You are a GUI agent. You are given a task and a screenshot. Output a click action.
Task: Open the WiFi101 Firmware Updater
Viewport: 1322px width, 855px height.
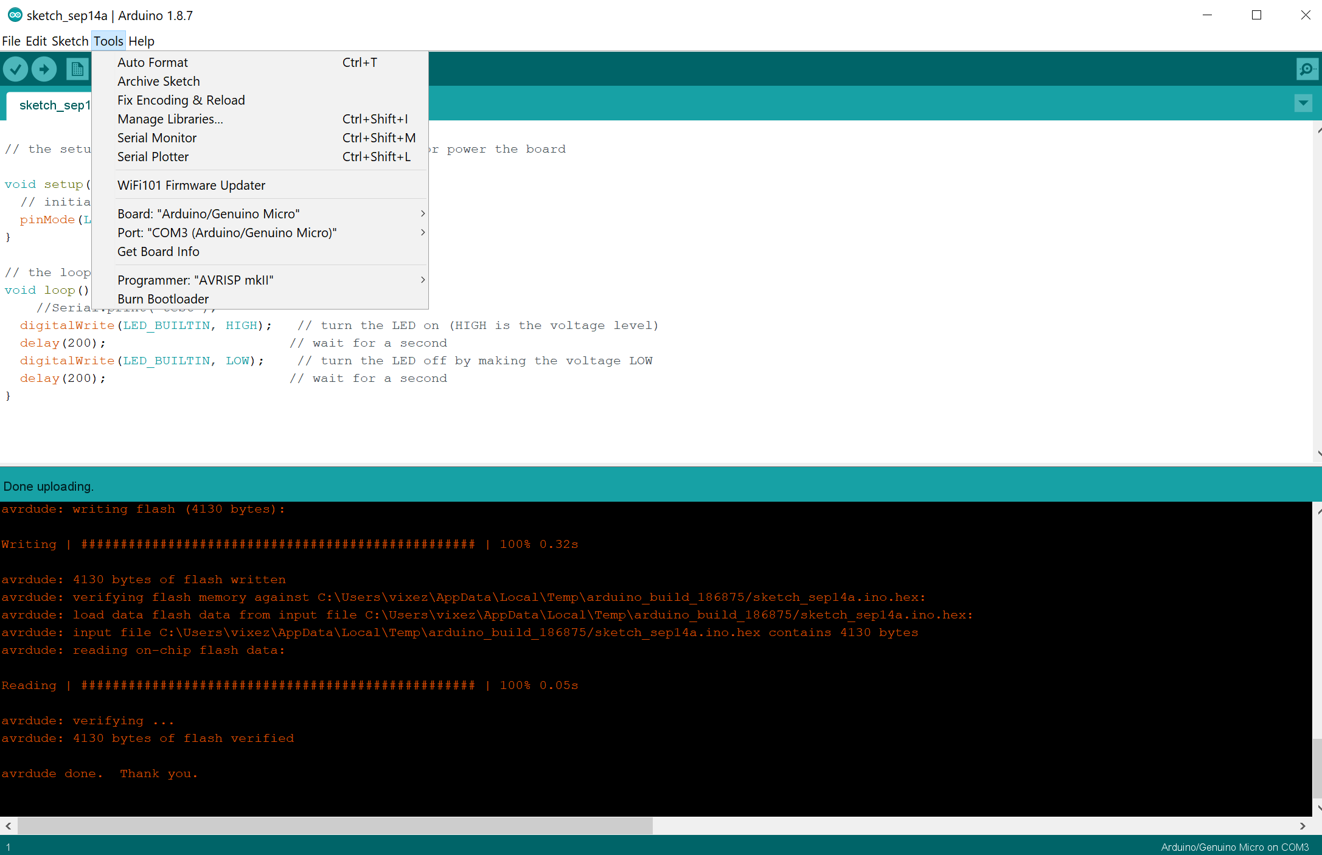click(191, 185)
